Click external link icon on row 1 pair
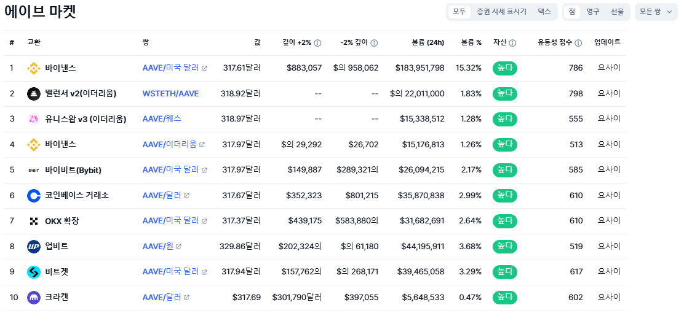Screen dimensions: 684x313 point(204,68)
